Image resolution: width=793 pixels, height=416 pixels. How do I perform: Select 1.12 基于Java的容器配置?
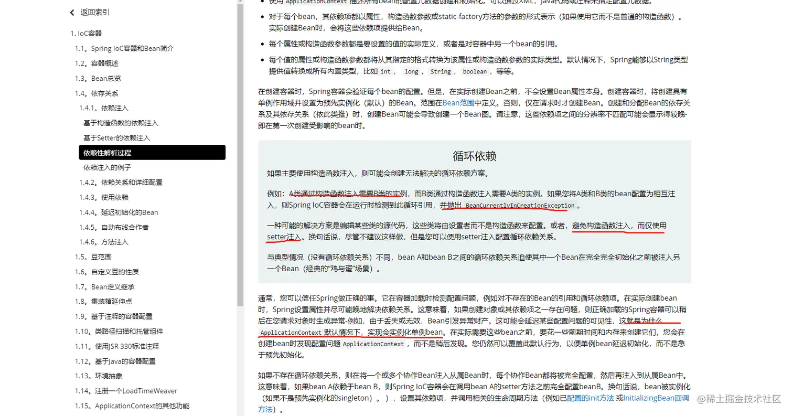click(115, 361)
